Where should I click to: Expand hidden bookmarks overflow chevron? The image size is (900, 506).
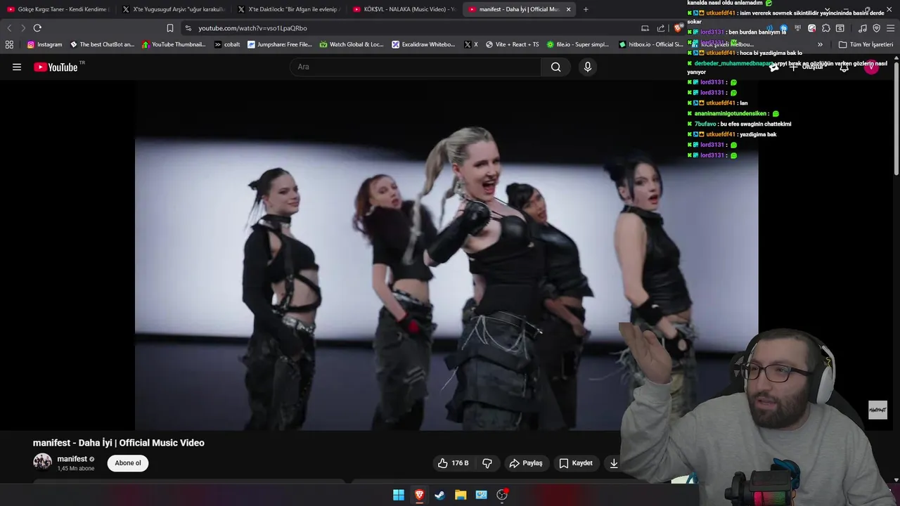click(820, 44)
